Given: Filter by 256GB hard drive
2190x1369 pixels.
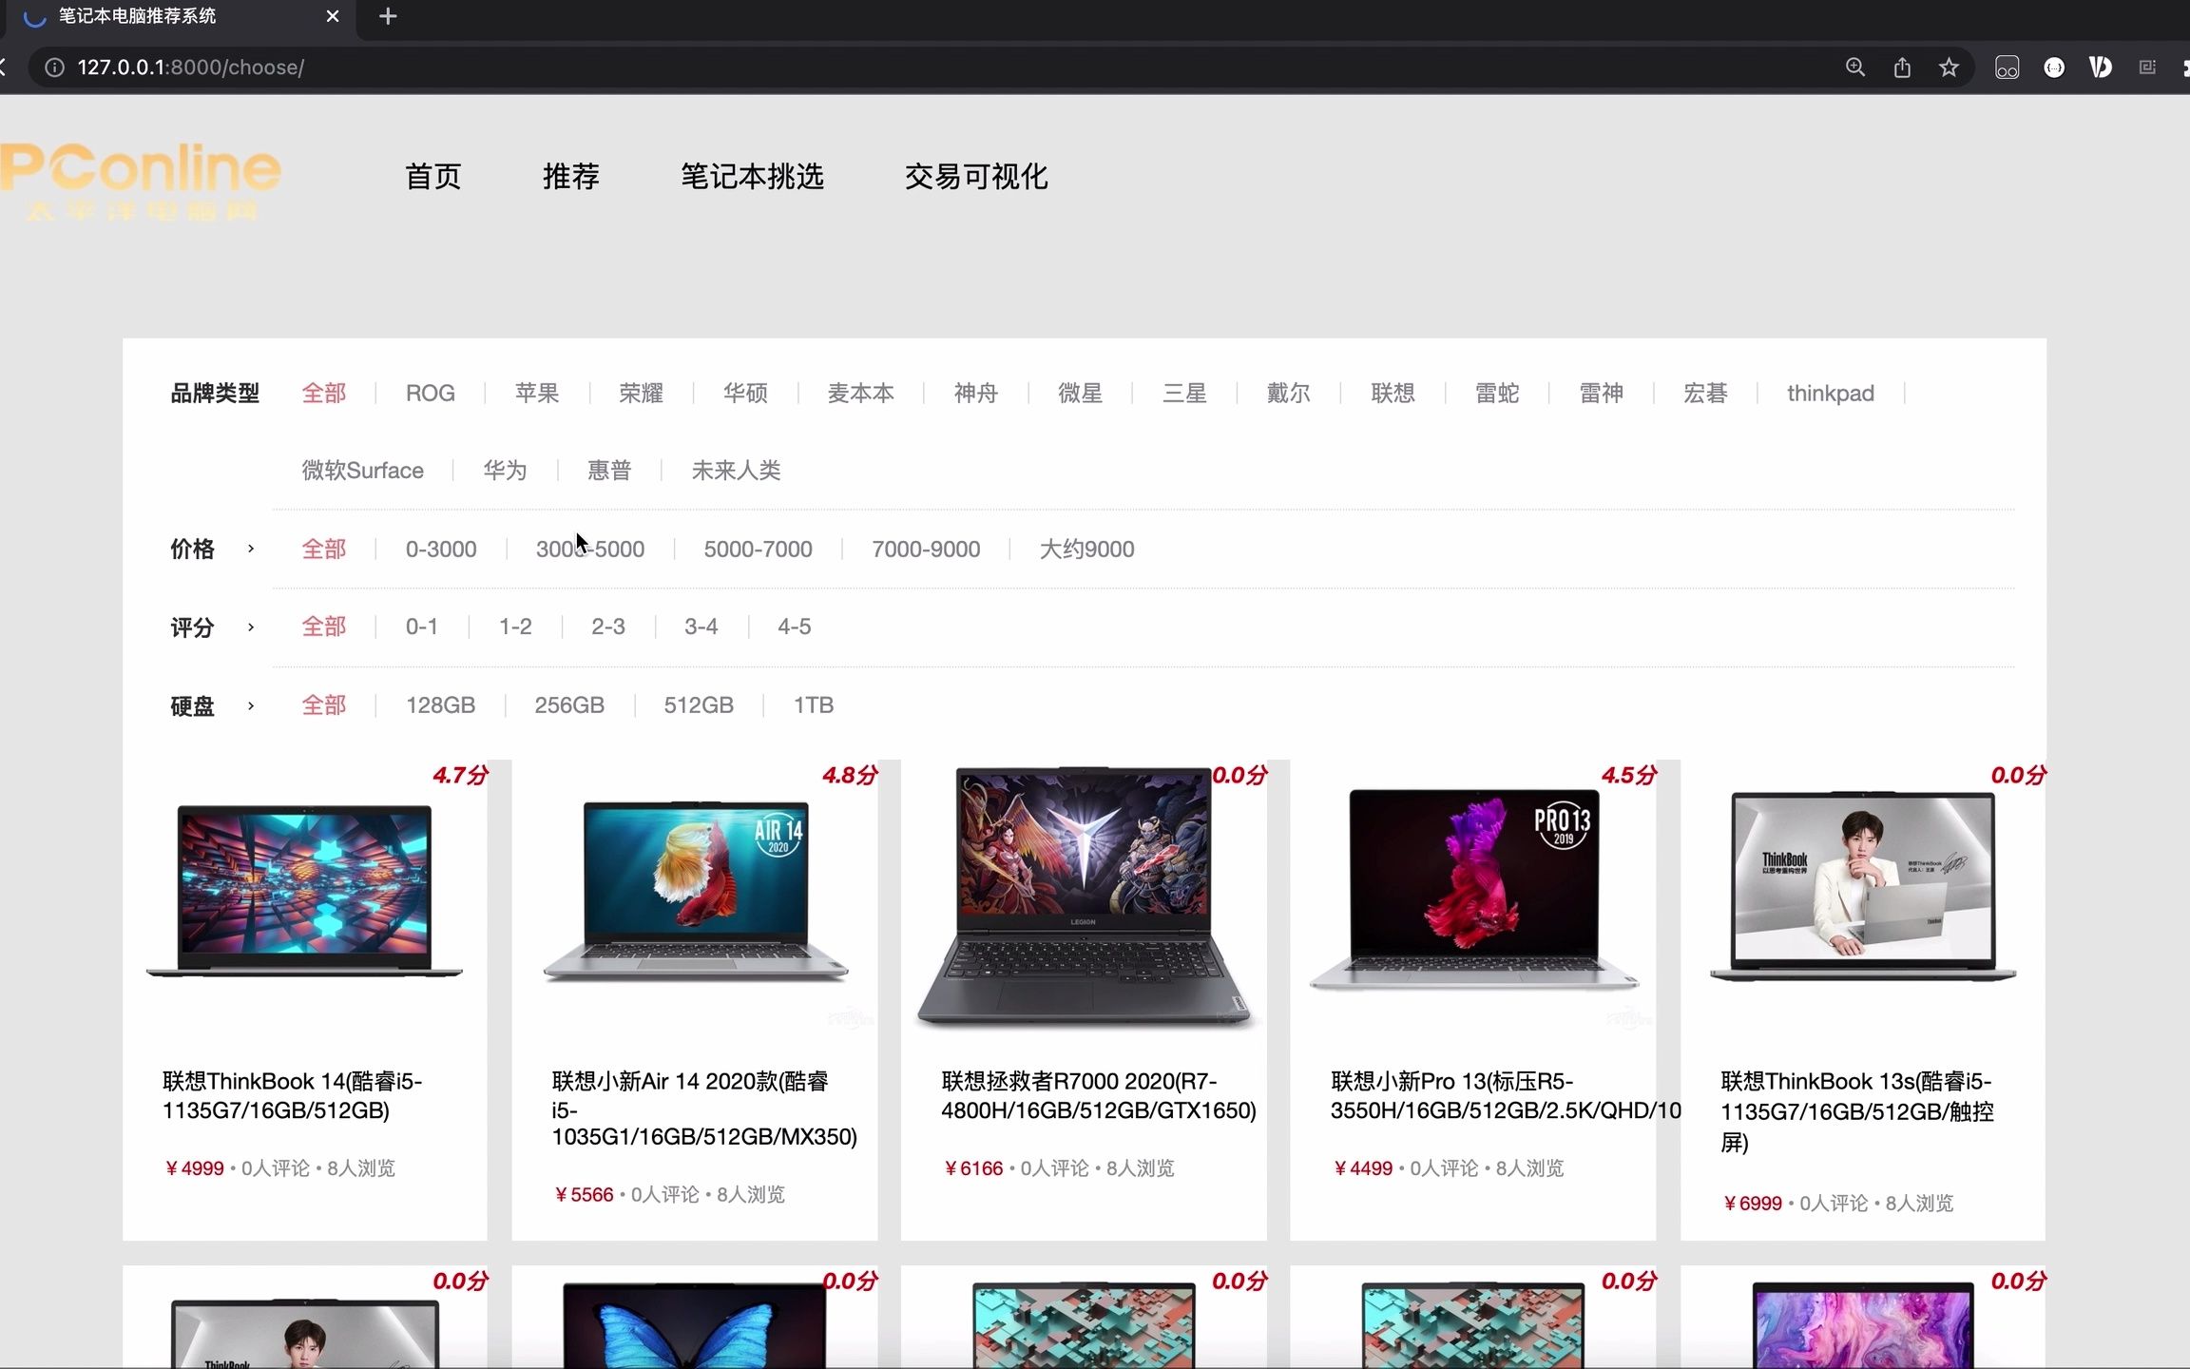Looking at the screenshot, I should 569,705.
